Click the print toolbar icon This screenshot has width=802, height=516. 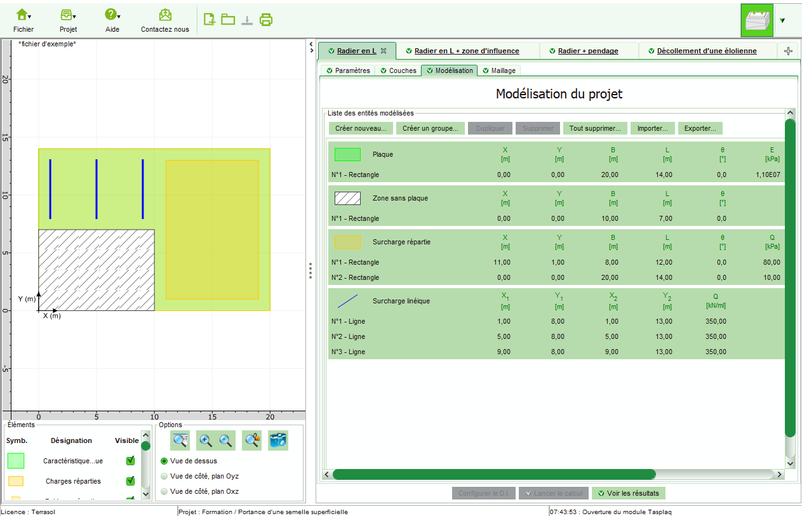pos(266,19)
